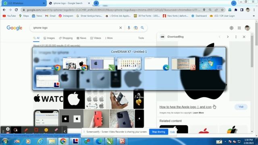
Task: Bookmark this page with the star icon
Action: click(222, 10)
